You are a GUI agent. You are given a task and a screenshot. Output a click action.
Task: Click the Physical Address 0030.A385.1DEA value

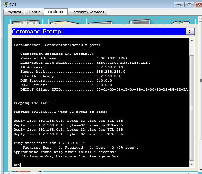click(x=112, y=58)
